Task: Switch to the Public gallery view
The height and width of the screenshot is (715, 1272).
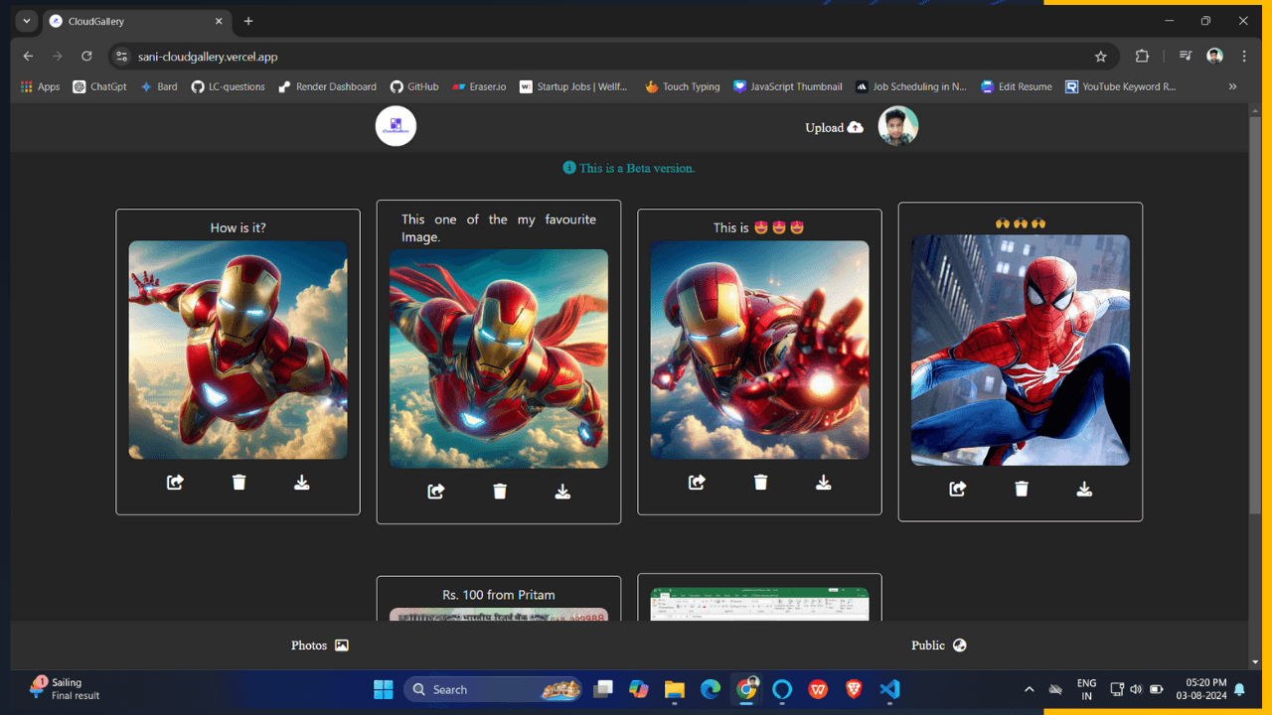Action: click(937, 644)
